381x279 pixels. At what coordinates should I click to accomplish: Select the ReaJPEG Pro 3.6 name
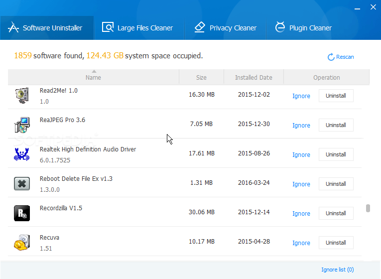(x=62, y=120)
